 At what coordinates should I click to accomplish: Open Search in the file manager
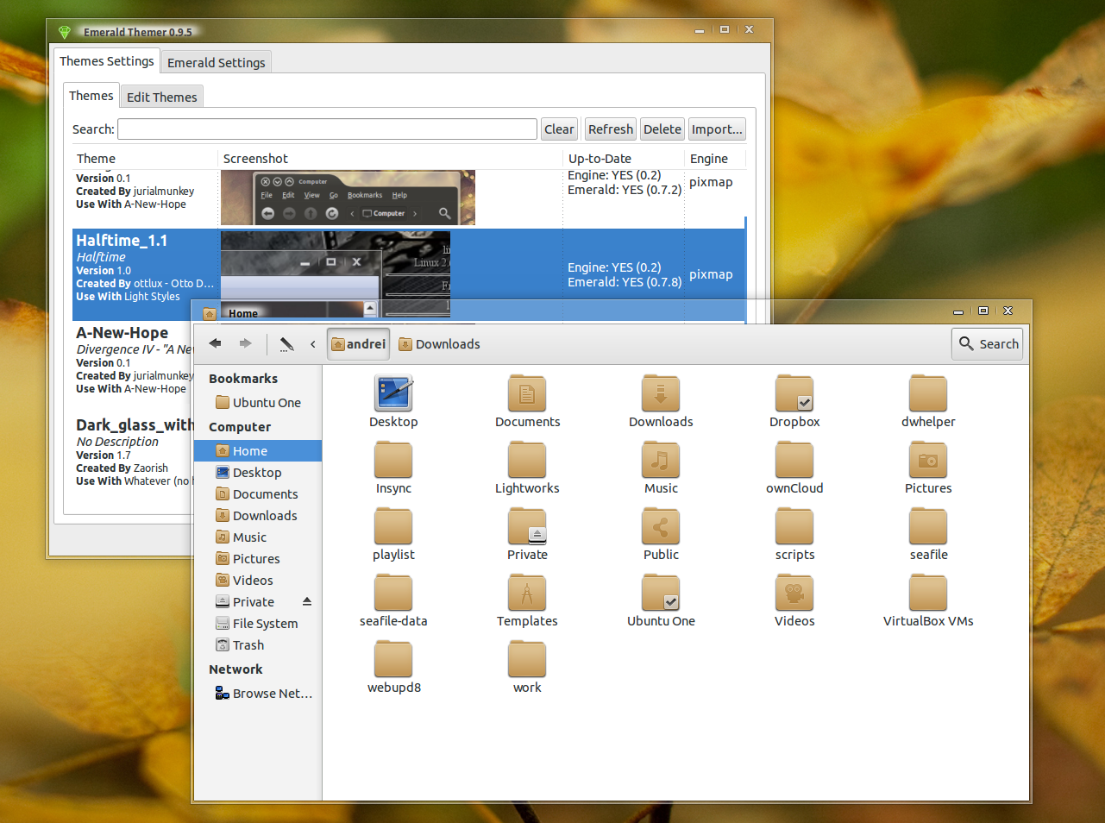988,343
